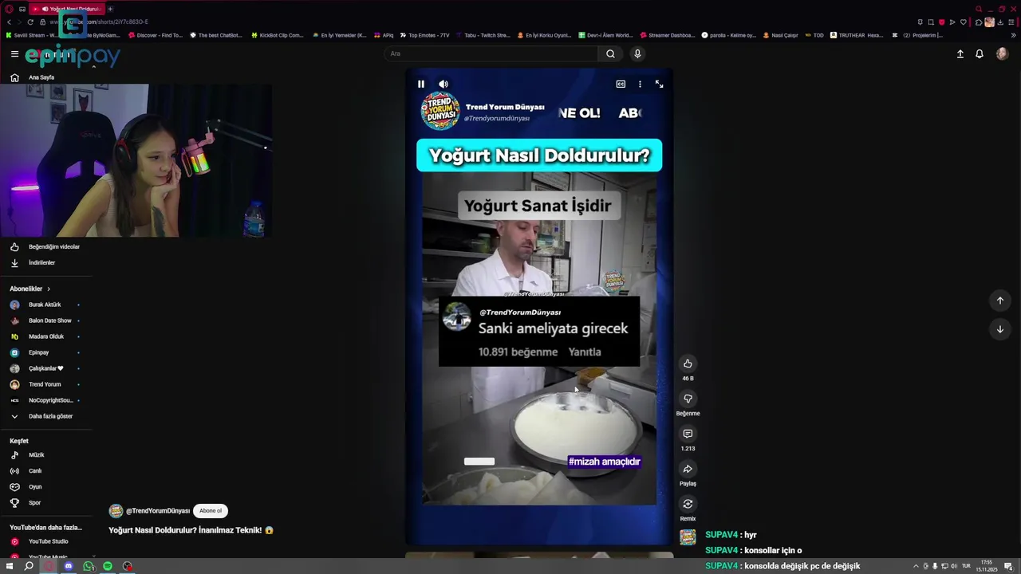Click the search magnifier button
This screenshot has height=574, width=1021.
pos(610,53)
